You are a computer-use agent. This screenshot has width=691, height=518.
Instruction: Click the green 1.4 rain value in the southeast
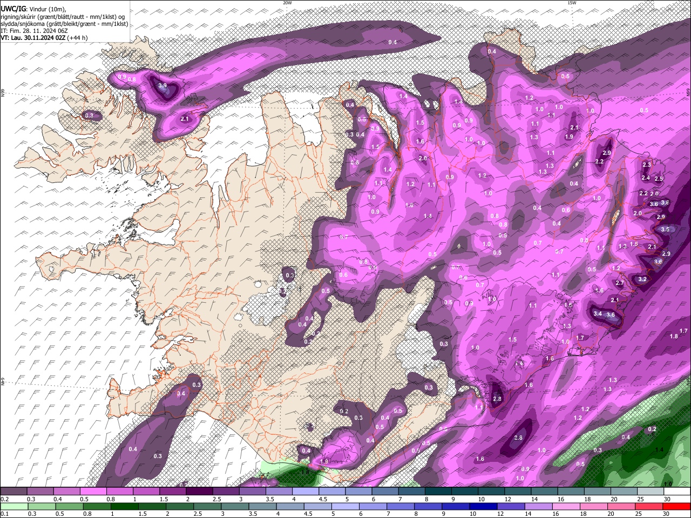coord(659,450)
